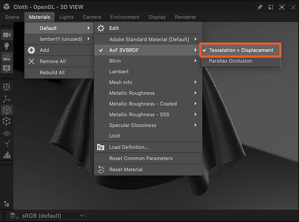Click the screenshot capture icon in sidebar

pos(6,68)
